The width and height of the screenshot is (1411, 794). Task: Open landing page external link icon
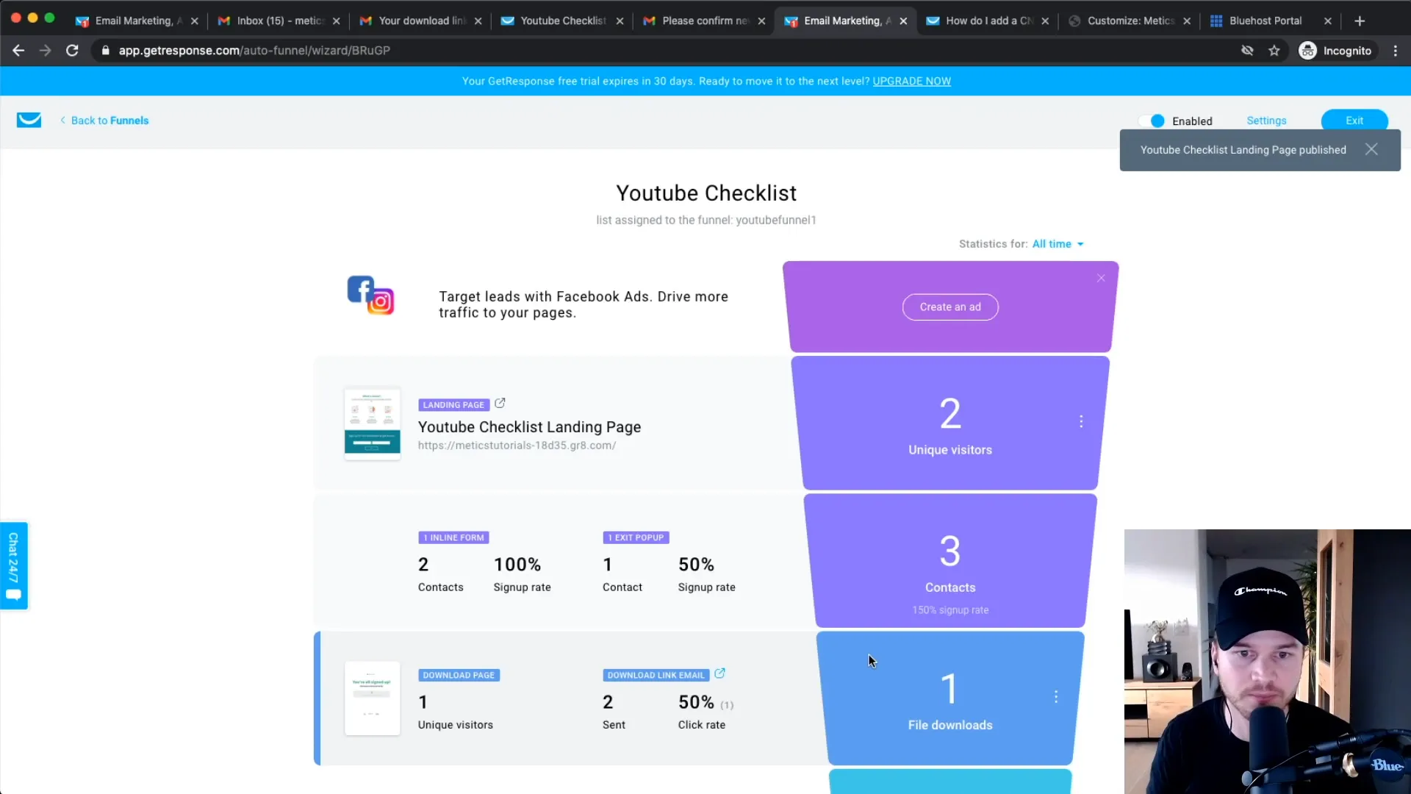pyautogui.click(x=500, y=404)
